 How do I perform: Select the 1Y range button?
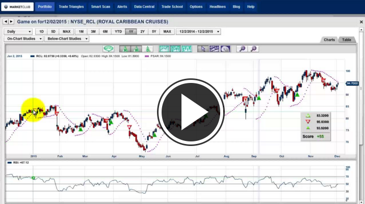tap(131, 32)
